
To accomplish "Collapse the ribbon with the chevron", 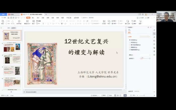I will 154,18.
